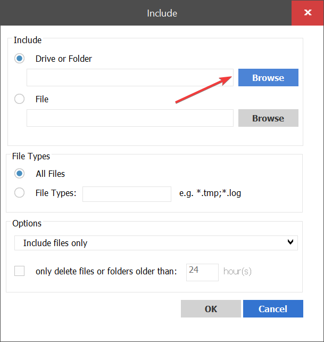Click Browse for Drive or Folder
This screenshot has height=342, width=324.
click(x=268, y=78)
